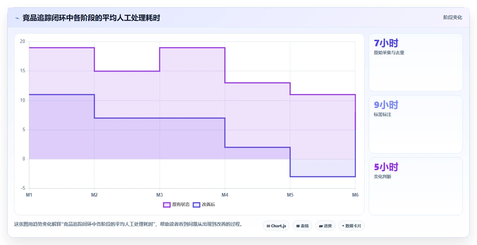
Task: Click the Chart.js tag button
Action: coord(276,226)
